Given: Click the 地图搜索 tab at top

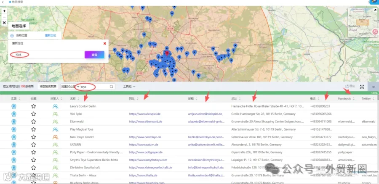Looking at the screenshot, I should [x=16, y=2].
